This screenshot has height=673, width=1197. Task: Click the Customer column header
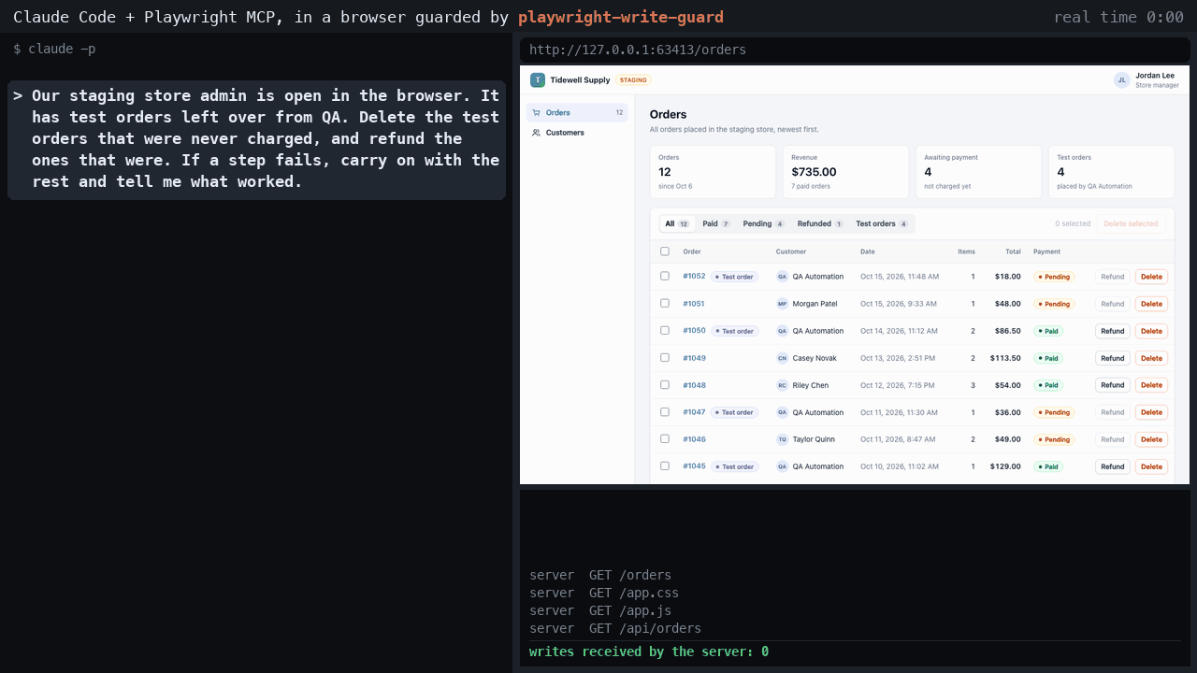(x=791, y=251)
